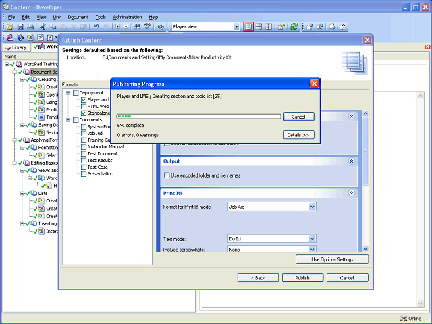The width and height of the screenshot is (432, 324).
Task: Click the green publishing progress bar
Action: (198, 117)
